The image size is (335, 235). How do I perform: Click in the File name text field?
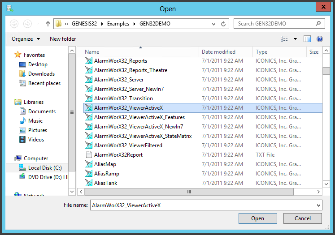[x=202, y=205]
